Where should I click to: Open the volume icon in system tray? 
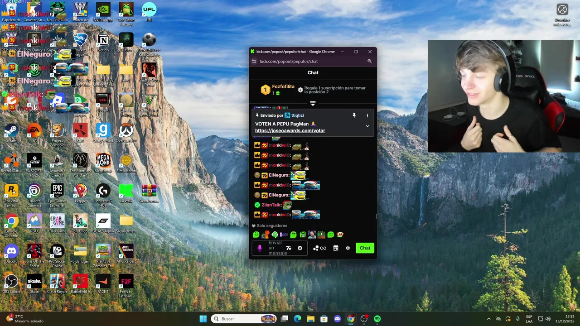coord(548,319)
